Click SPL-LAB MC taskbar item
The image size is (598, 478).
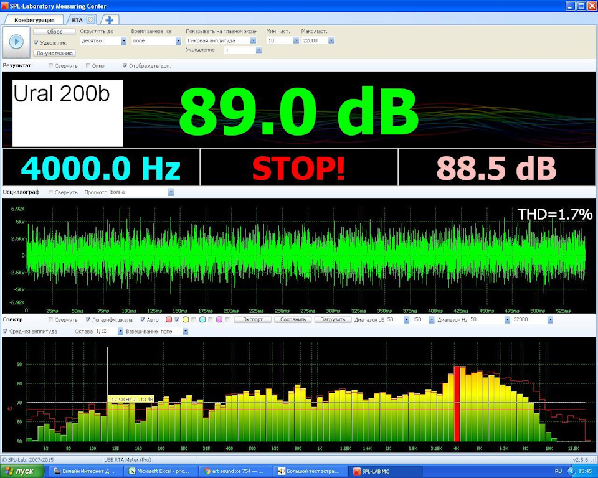click(385, 471)
